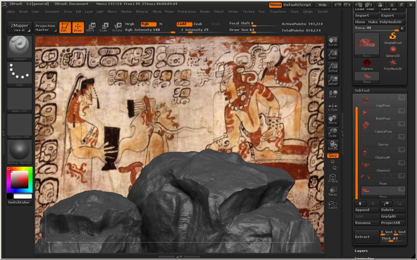Open the Alpha menu

click(x=11, y=12)
